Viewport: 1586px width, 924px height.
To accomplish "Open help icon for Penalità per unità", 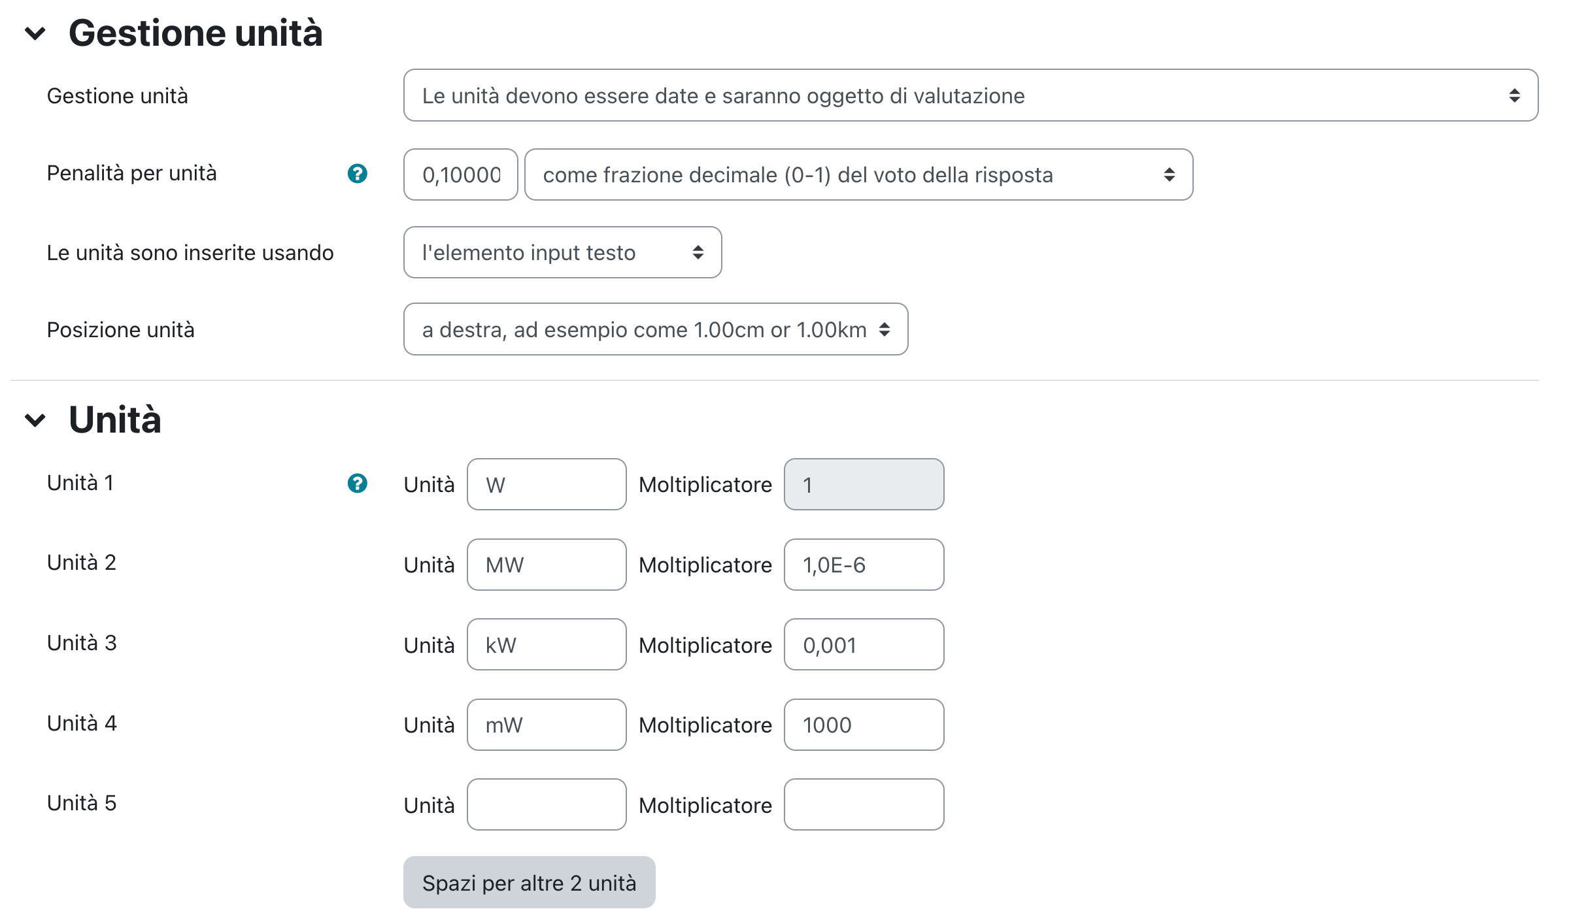I will (358, 173).
